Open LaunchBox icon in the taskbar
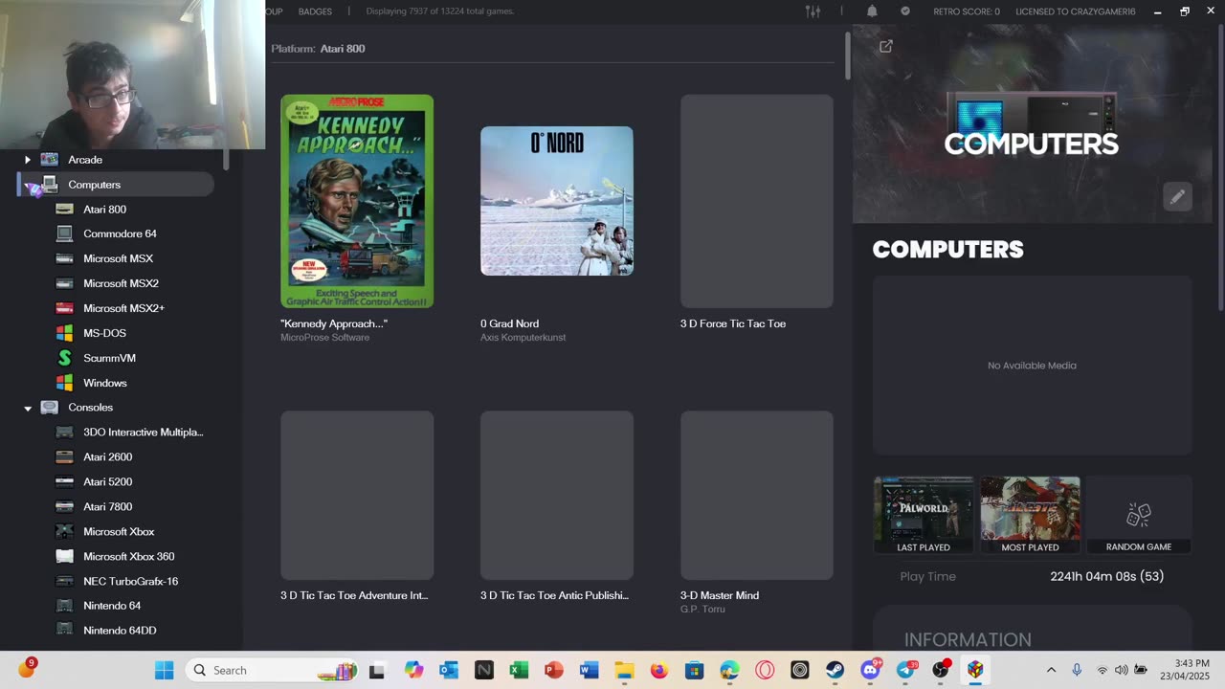Screen dimensions: 1225x689 pyautogui.click(x=975, y=670)
